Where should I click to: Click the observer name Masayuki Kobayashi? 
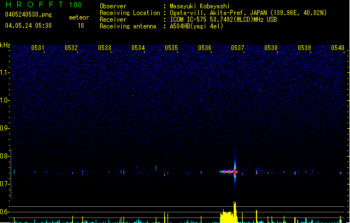(x=200, y=6)
